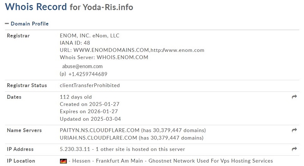Click the IANA ID: 48 line

[x=75, y=43]
